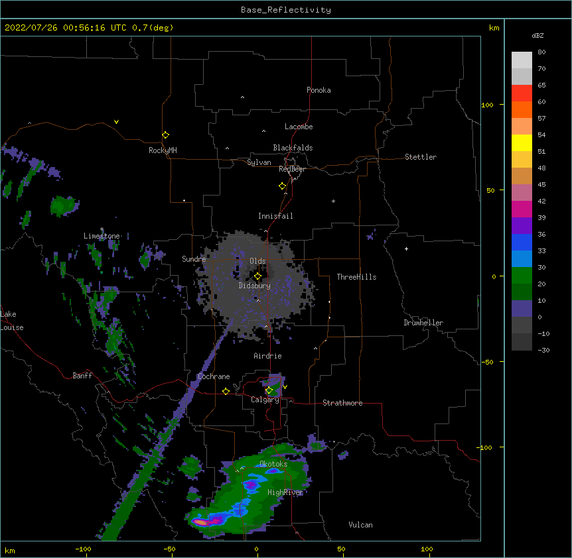
Task: Click the RedDeer city label
Action: tap(292, 169)
